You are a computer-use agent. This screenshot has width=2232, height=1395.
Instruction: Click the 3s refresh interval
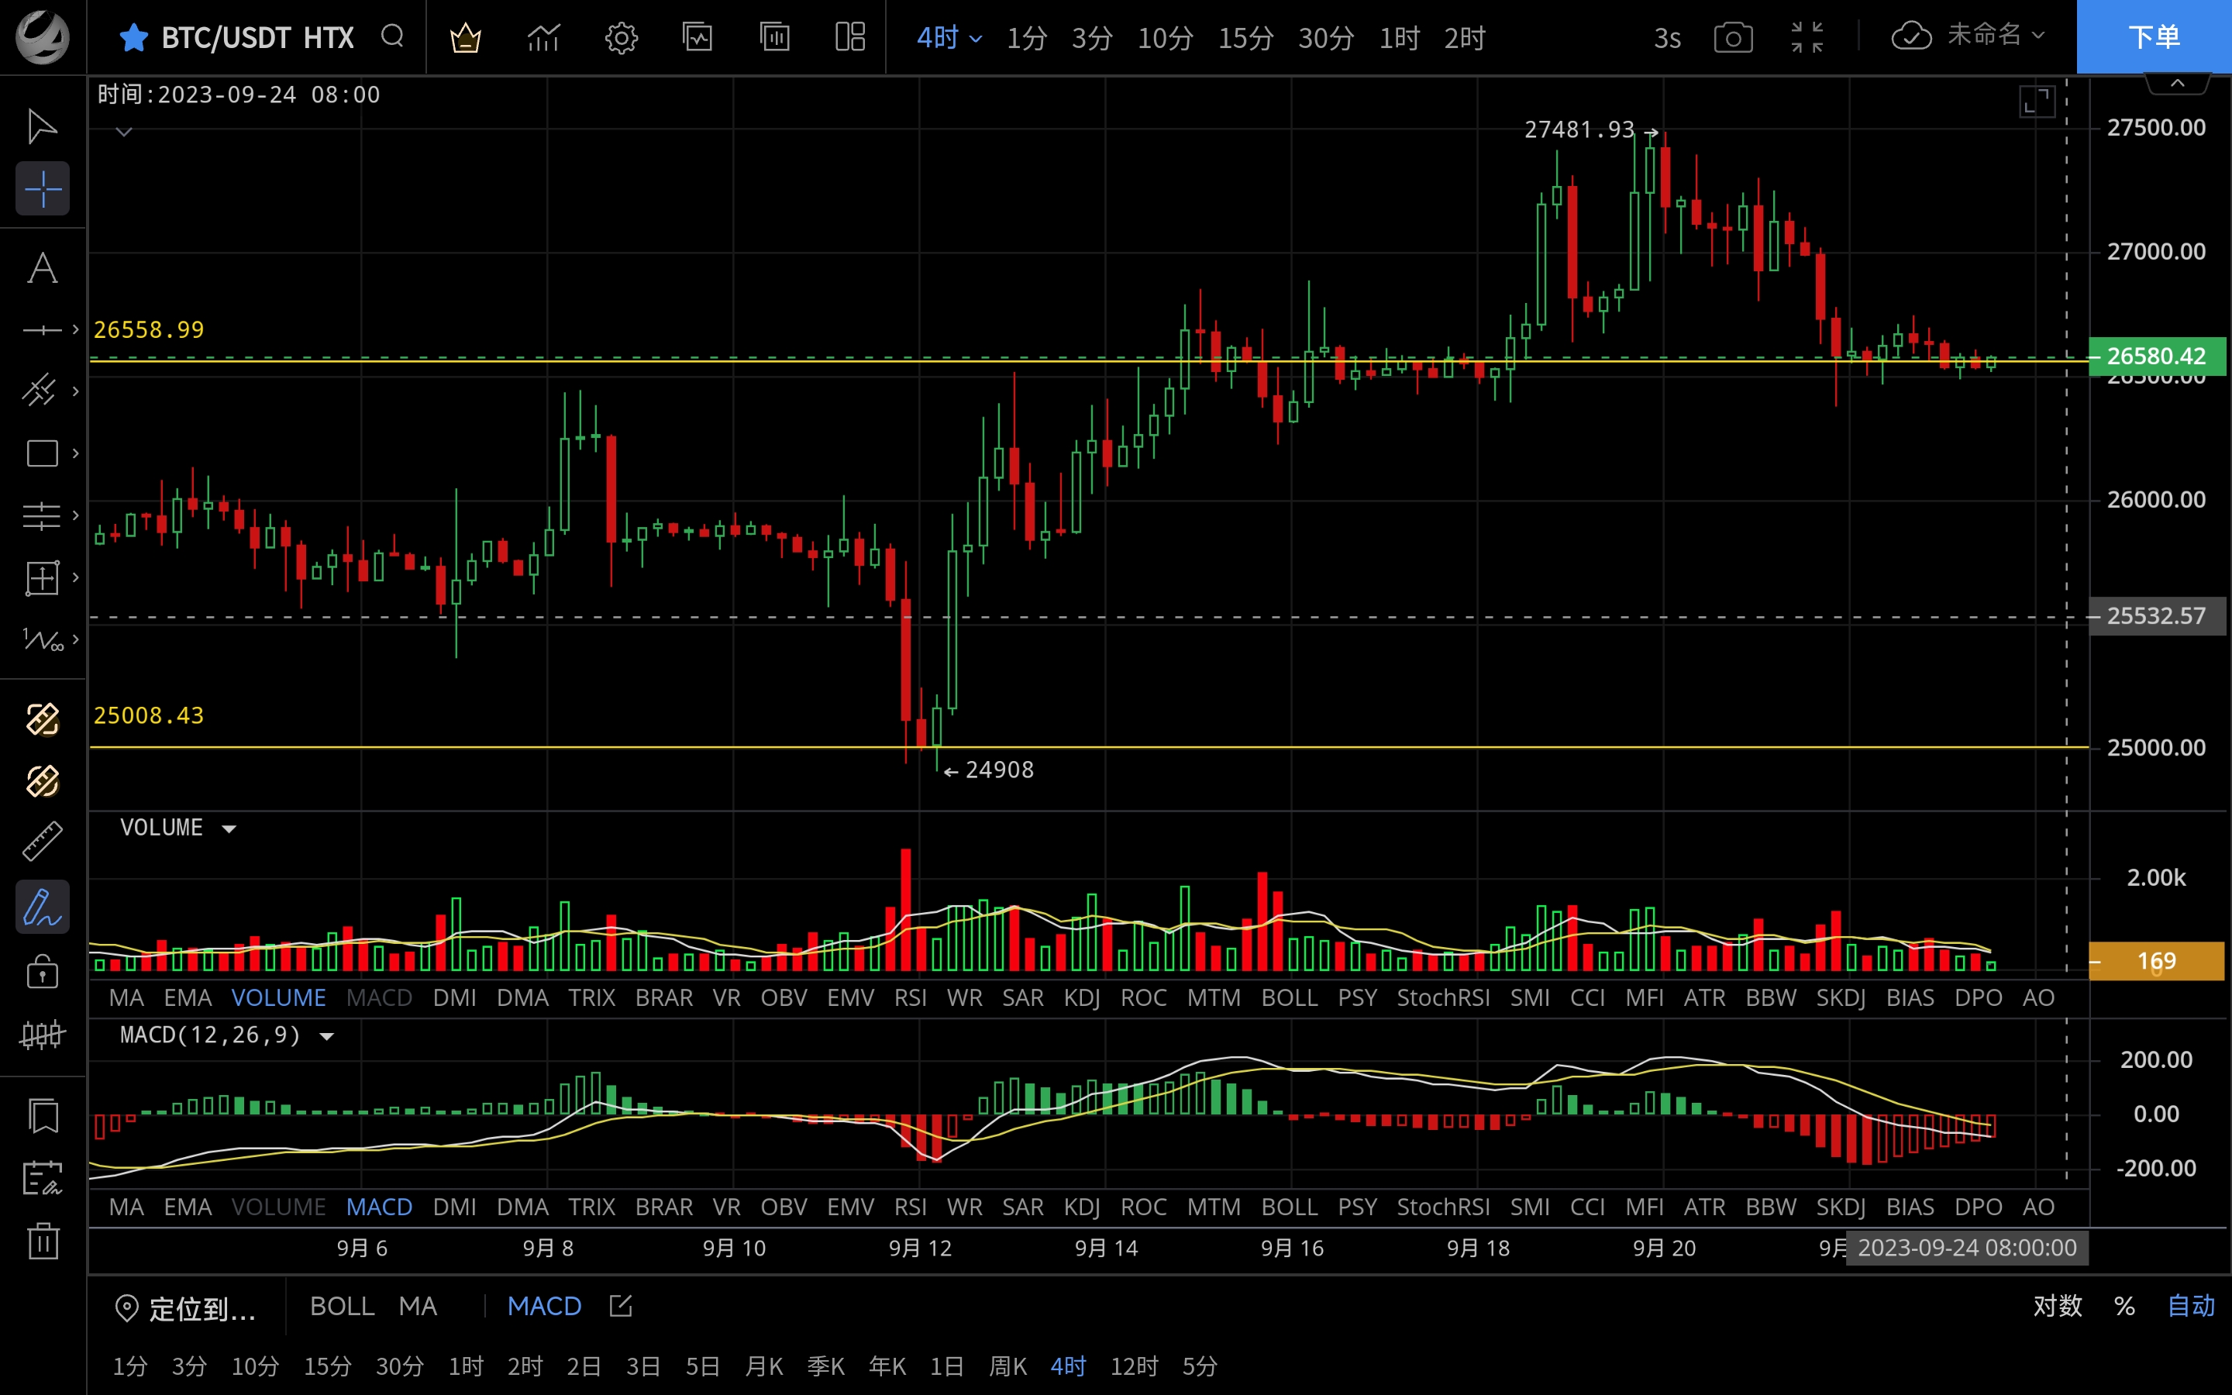click(1666, 38)
